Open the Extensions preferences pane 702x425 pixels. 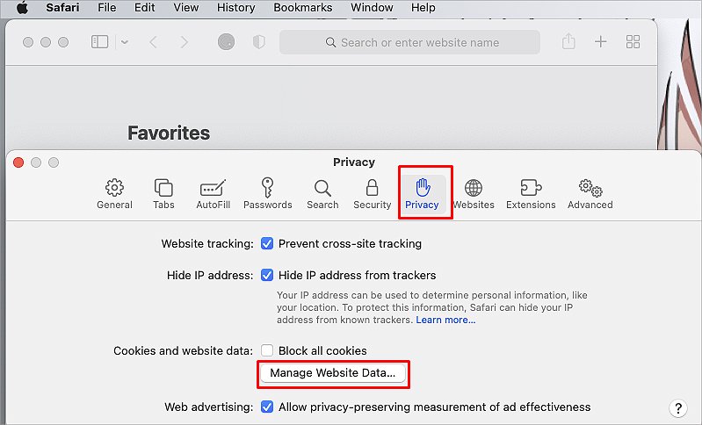coord(531,194)
